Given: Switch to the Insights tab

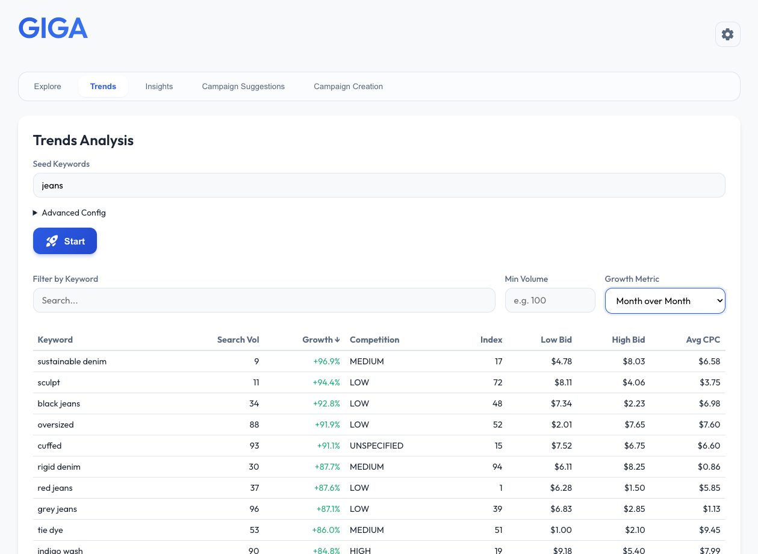Looking at the screenshot, I should coord(159,86).
